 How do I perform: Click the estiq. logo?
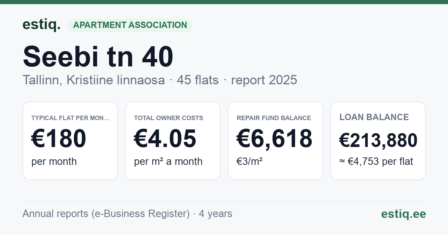41,25
